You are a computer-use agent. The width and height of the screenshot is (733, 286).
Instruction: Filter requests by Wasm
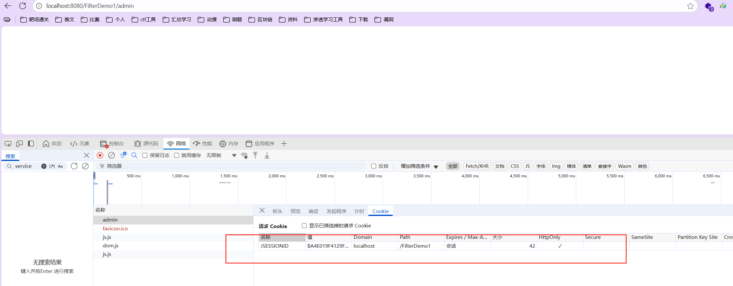tap(625, 166)
